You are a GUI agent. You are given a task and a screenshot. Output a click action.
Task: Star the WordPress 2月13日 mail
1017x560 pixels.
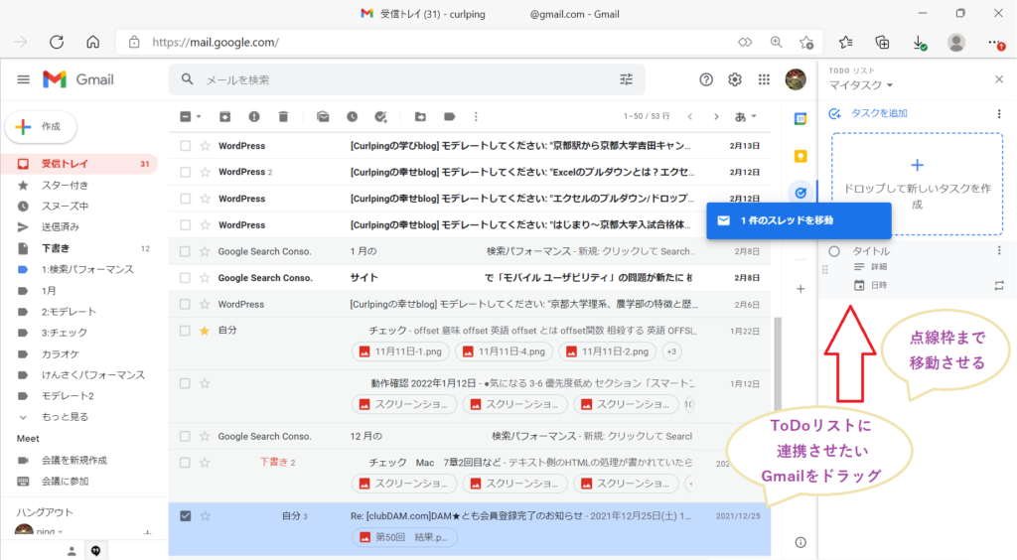tap(205, 146)
